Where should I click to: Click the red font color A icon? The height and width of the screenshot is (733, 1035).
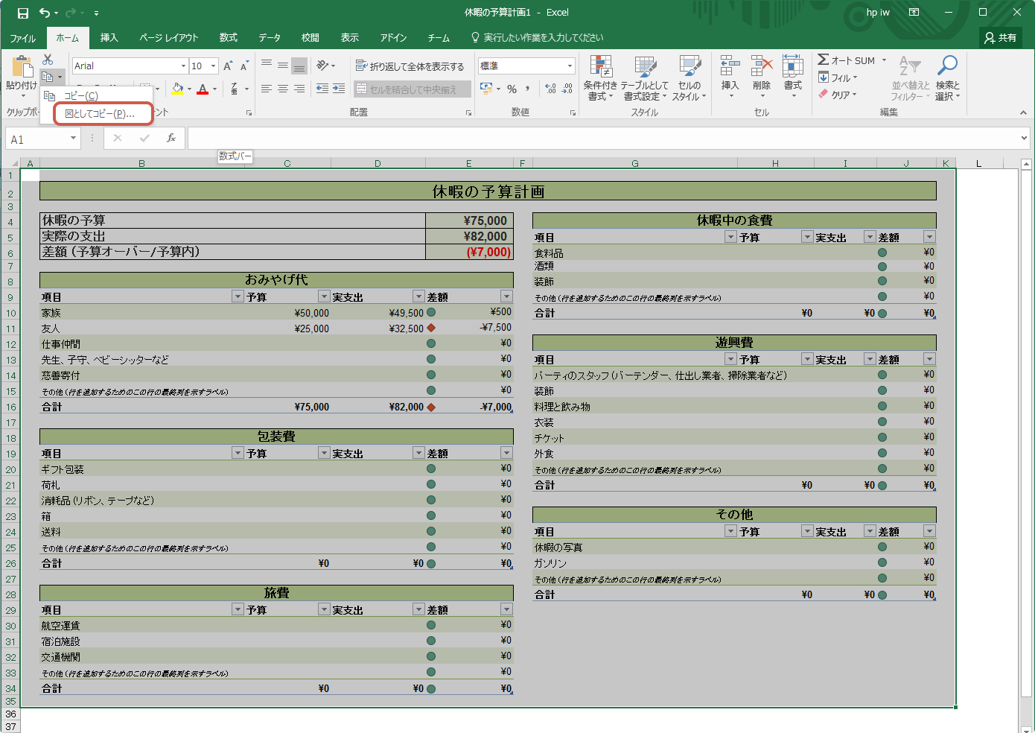[x=203, y=89]
